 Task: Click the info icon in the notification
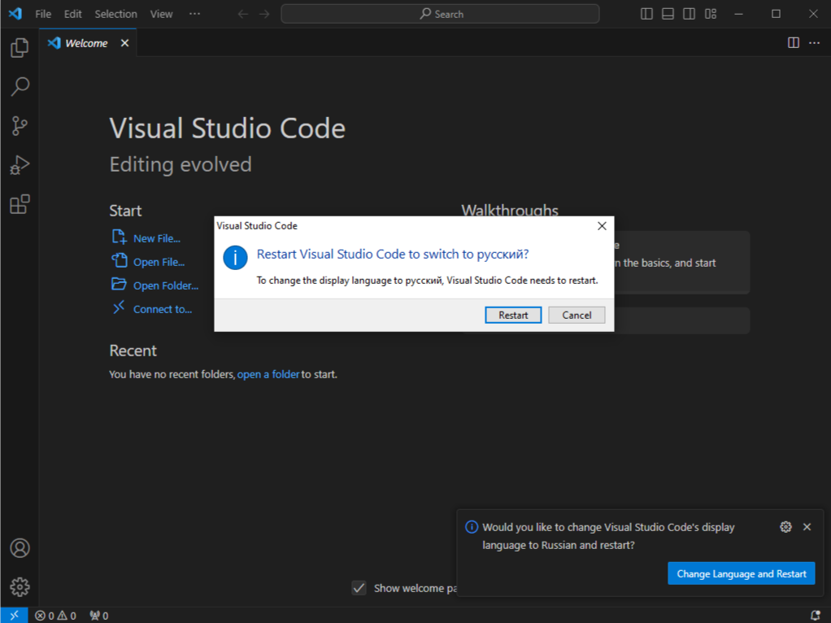[x=471, y=527]
